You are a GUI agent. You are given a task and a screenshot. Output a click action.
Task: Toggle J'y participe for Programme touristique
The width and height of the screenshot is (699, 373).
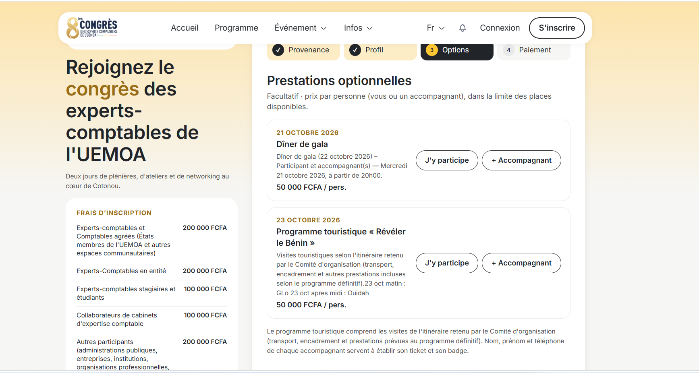[x=447, y=263]
